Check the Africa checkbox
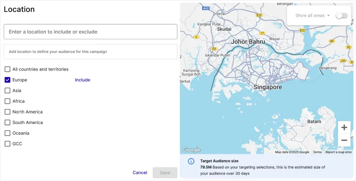356x181 pixels. (8, 101)
